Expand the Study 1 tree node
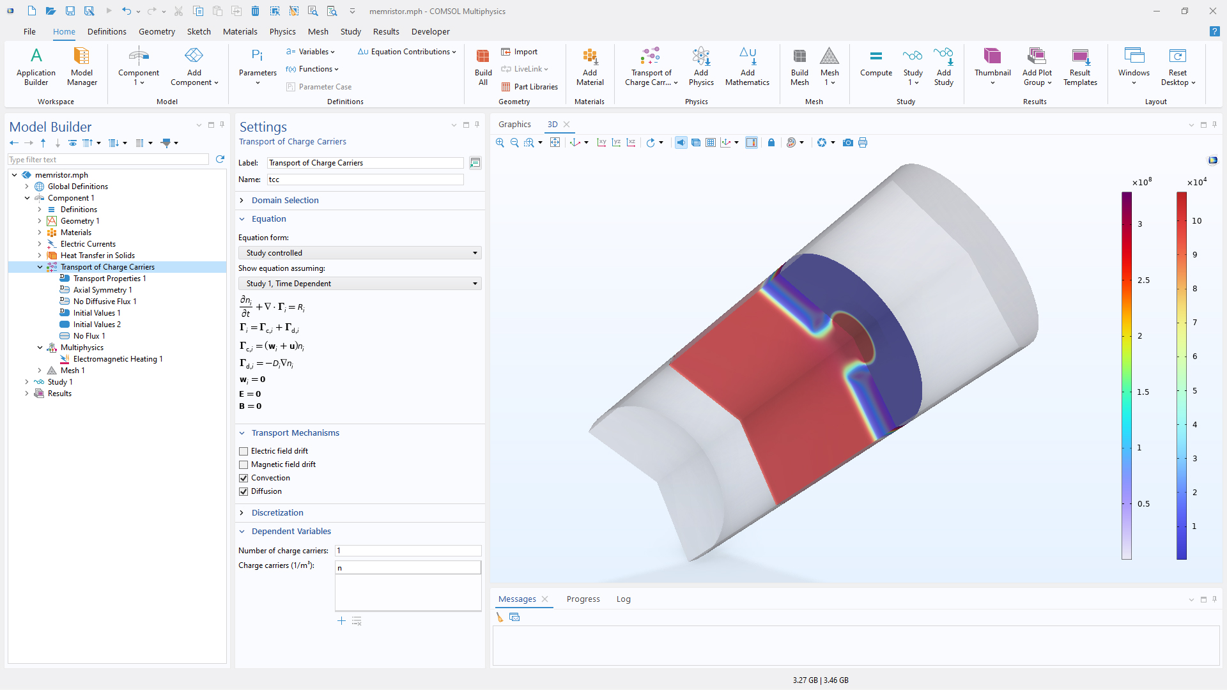Viewport: 1227px width, 690px height. click(x=27, y=382)
